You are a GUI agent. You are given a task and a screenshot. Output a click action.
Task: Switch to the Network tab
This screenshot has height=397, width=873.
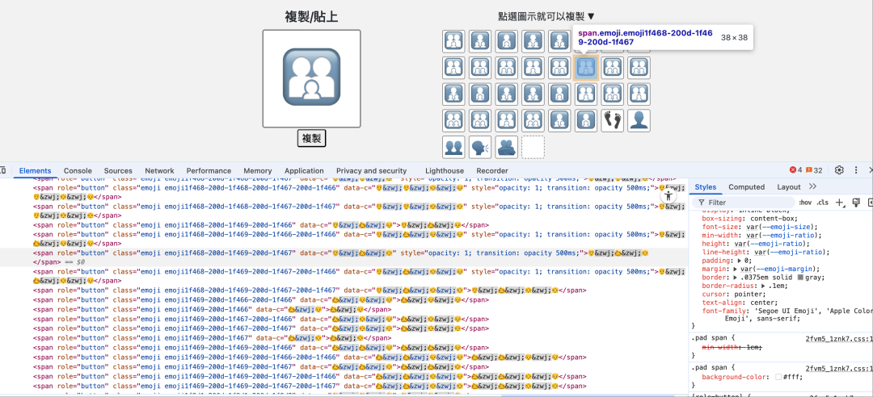pyautogui.click(x=159, y=171)
